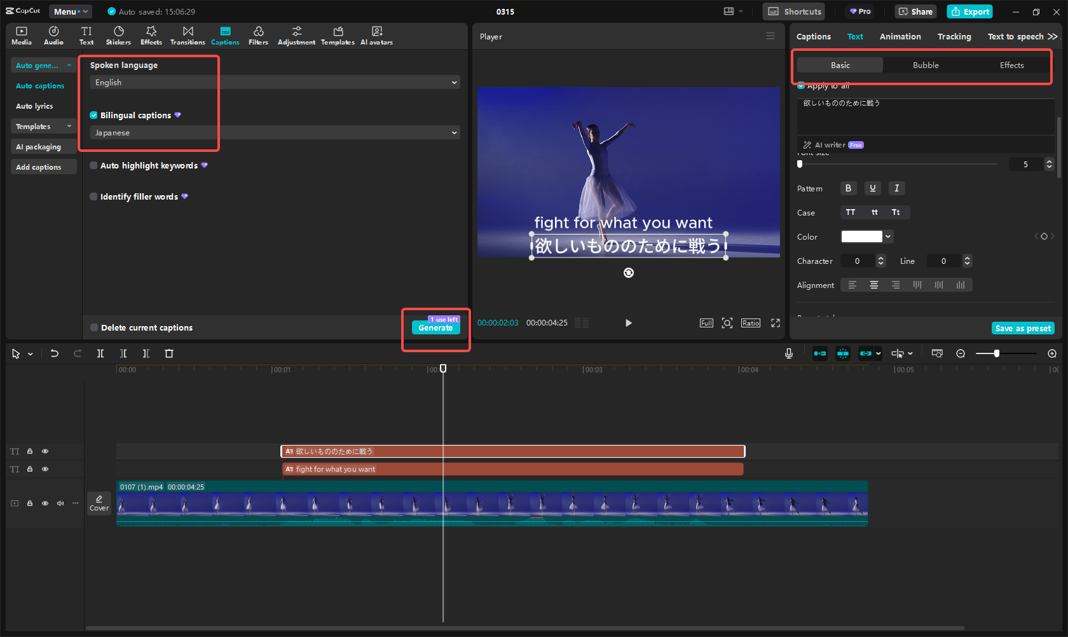Click the Cover edit button
The width and height of the screenshot is (1068, 637).
coord(99,503)
